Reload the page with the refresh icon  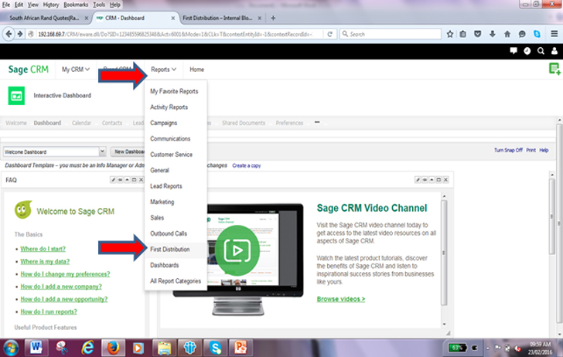click(x=329, y=34)
